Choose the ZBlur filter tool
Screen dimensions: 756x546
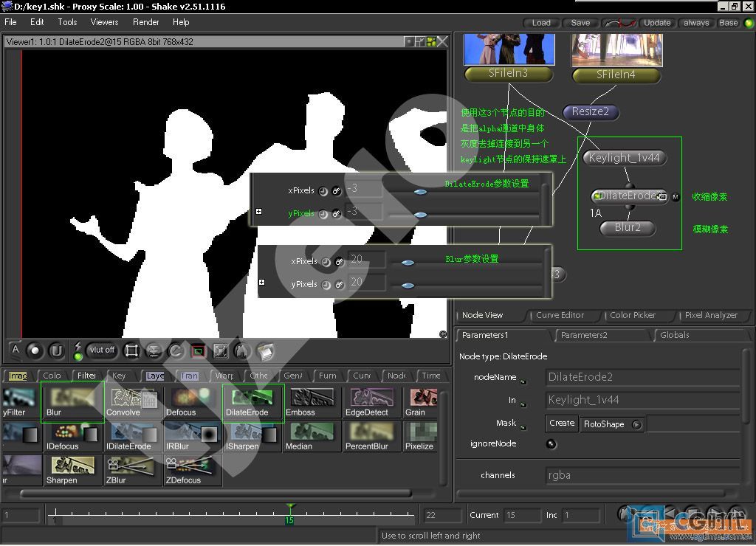pos(133,470)
